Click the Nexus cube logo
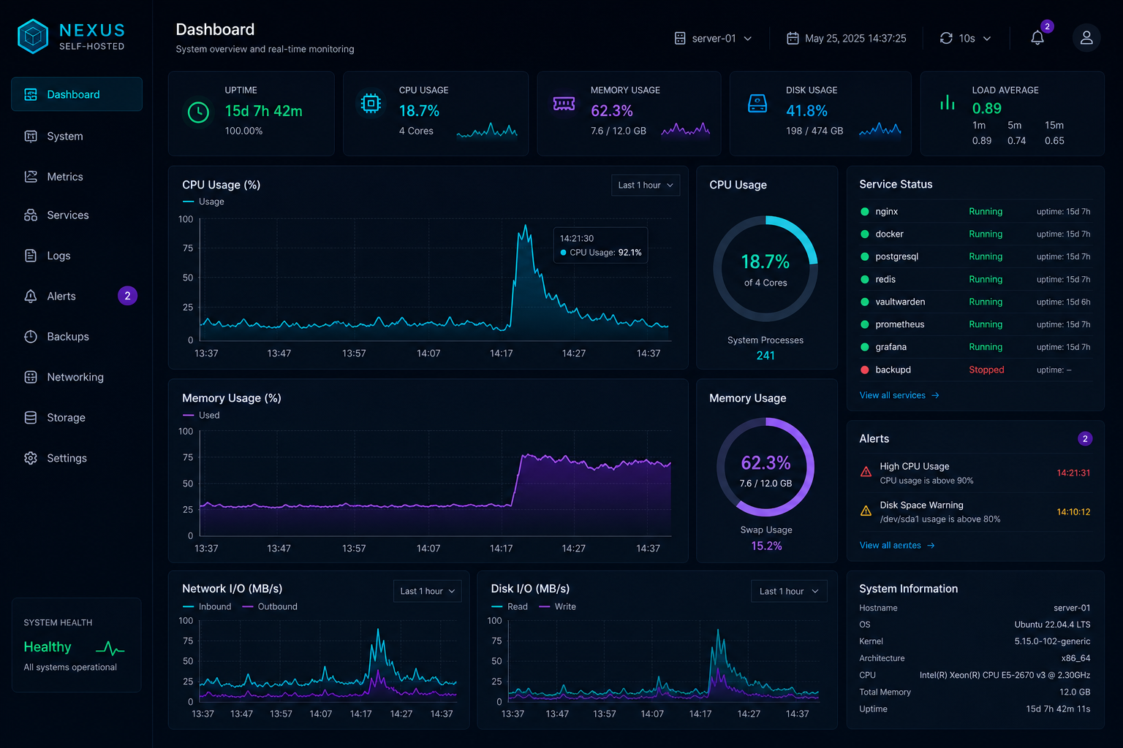This screenshot has height=748, width=1123. point(33,37)
